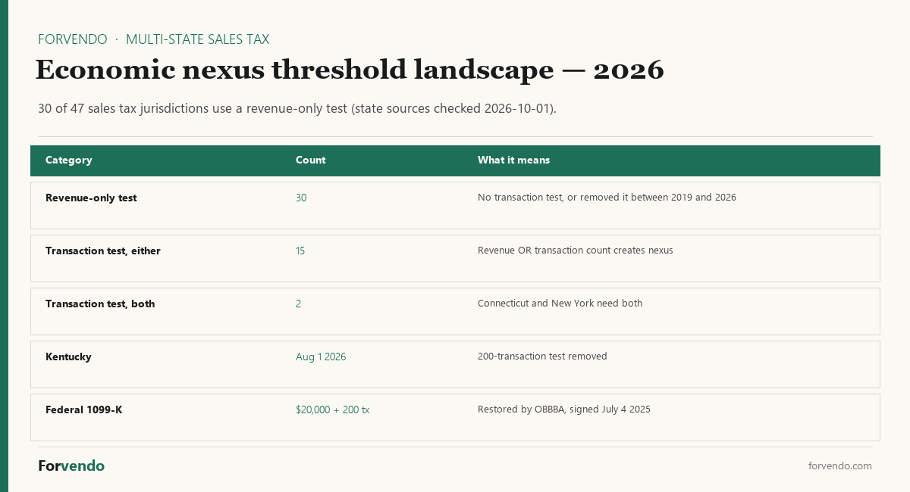Click '200-transaction test removed' description

[542, 357]
